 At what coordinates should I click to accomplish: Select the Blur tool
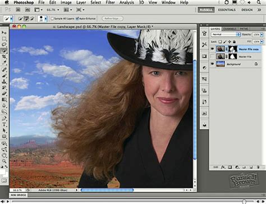(x=4, y=106)
